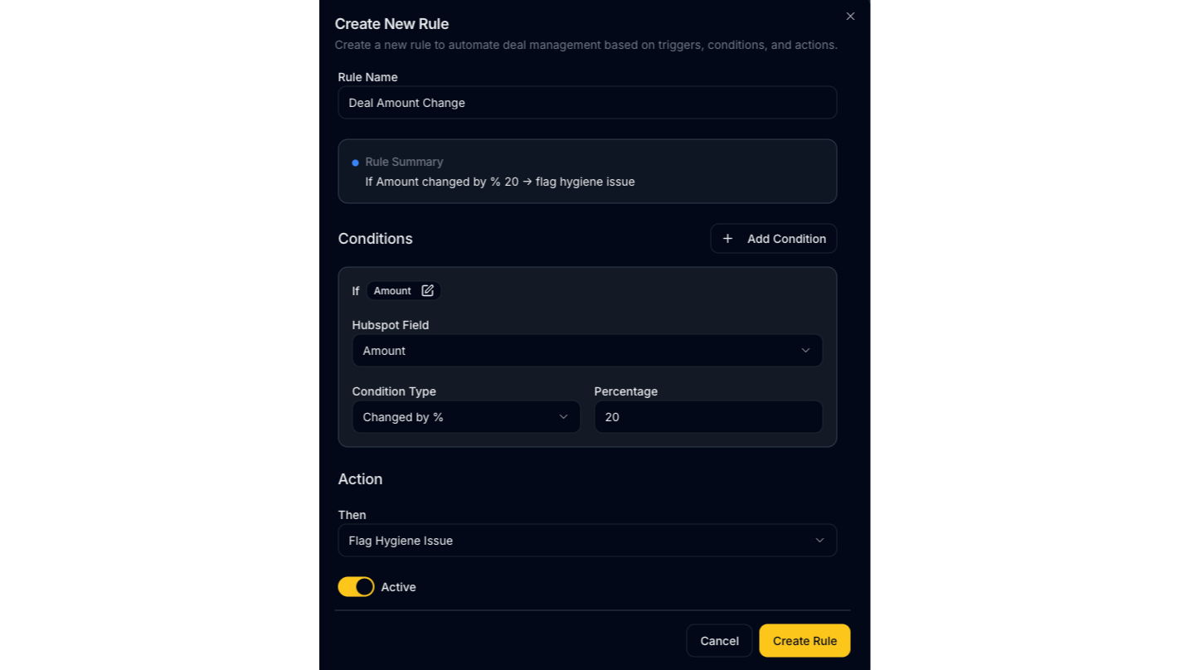Click the bullet indicator beside Rule Summary
The width and height of the screenshot is (1191, 670).
pos(355,163)
